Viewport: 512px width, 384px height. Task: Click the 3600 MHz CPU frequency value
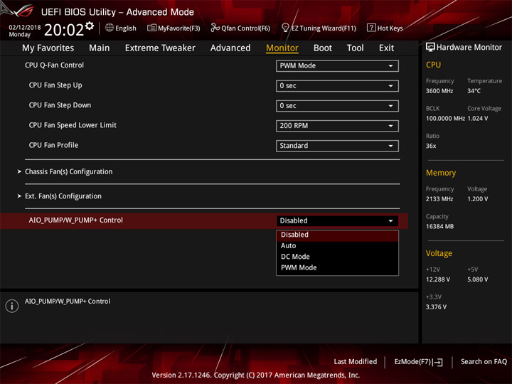(439, 91)
